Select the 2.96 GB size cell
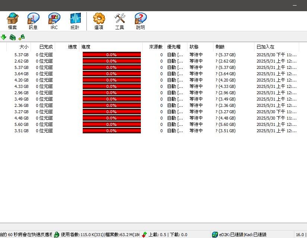Screen dimensions: 307x238 21,93
